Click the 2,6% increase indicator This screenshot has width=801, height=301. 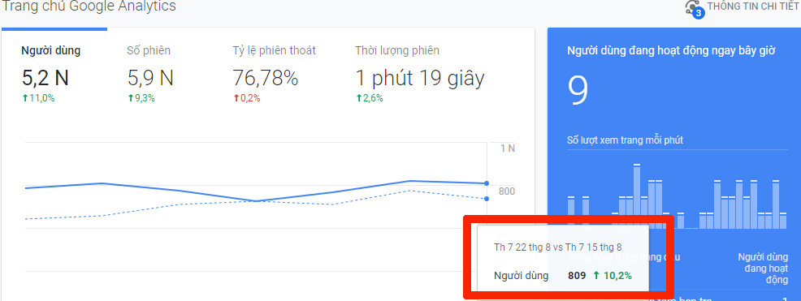coord(370,98)
